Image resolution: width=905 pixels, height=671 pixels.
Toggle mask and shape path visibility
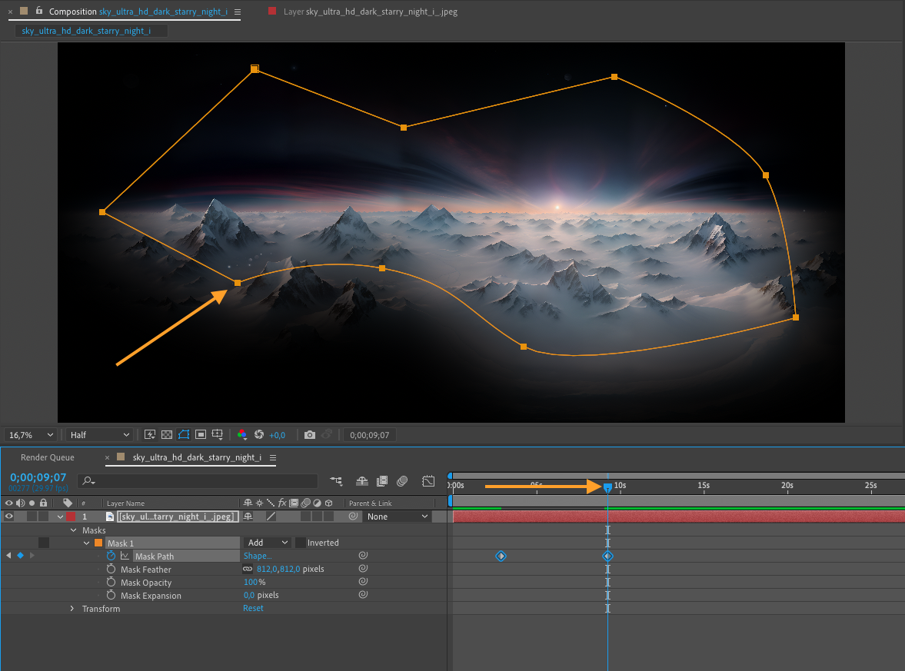pyautogui.click(x=184, y=435)
